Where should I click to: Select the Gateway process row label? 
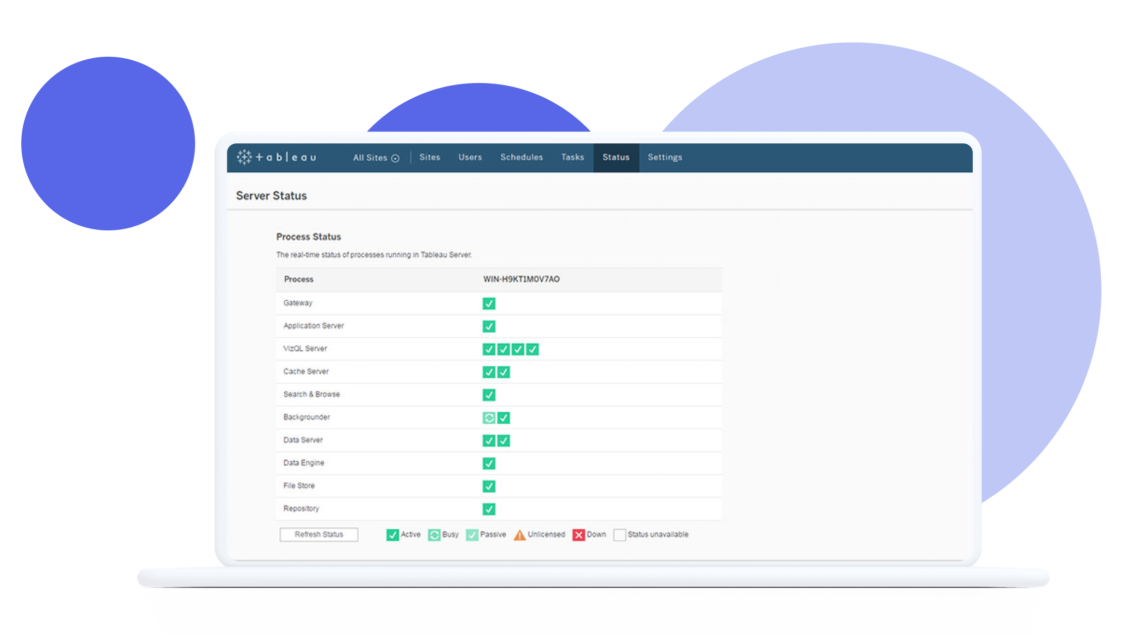(298, 303)
